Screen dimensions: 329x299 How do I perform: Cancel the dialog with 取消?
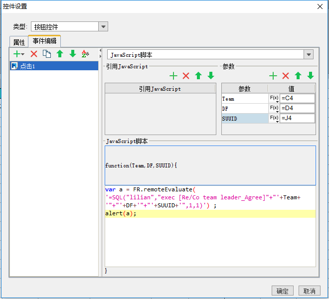pos(309,291)
